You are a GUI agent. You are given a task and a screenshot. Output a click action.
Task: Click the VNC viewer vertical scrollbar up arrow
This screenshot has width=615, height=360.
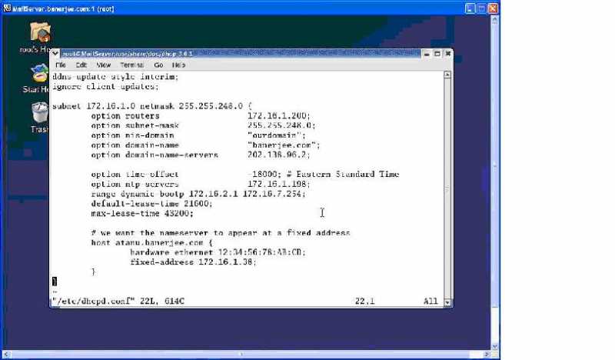[494, 19]
